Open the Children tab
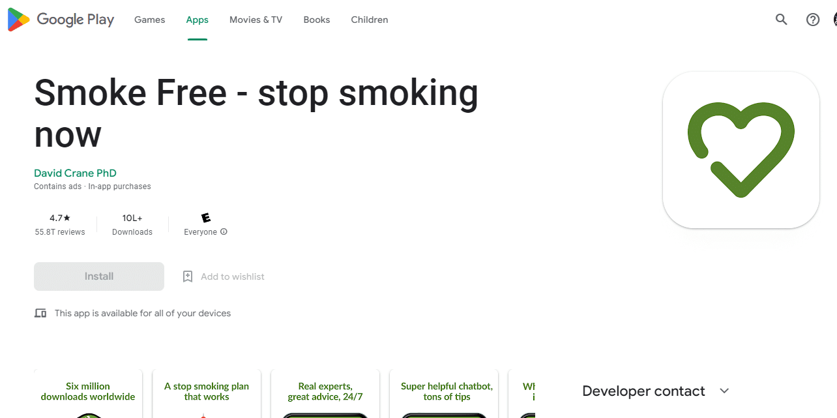Screen dimensions: 837x418 (x=370, y=20)
